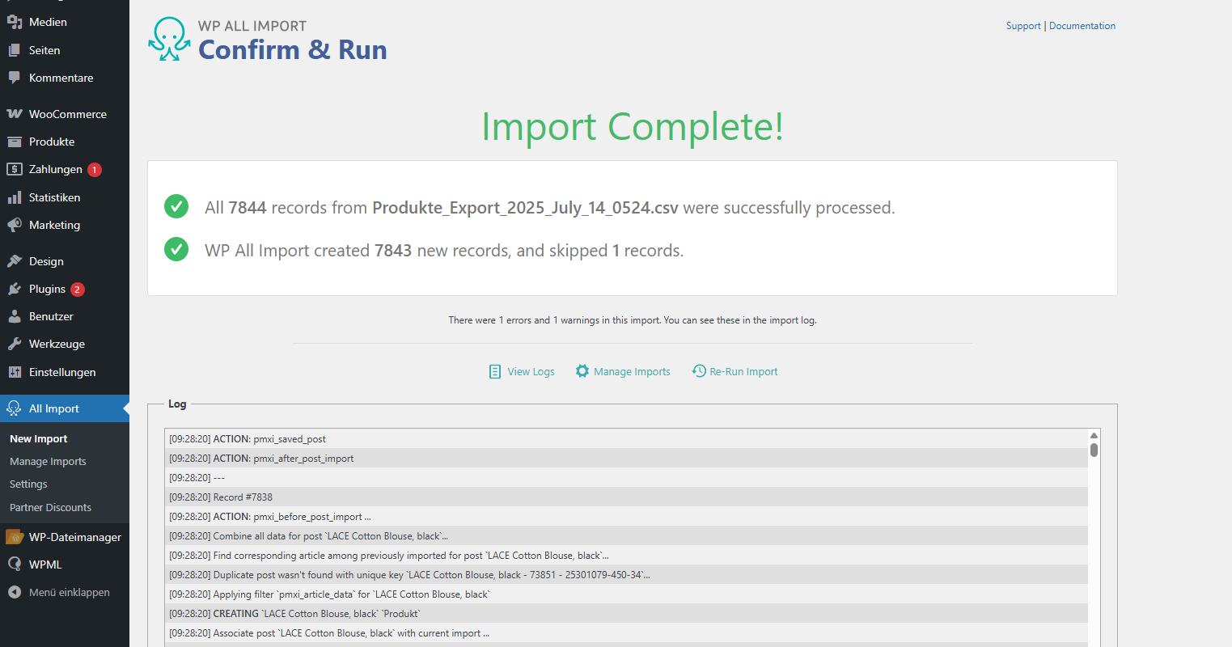
Task: Click the Werkzeuge wrench icon
Action: 14,344
